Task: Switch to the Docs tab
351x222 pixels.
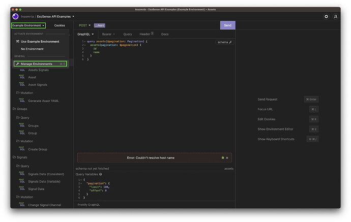Action: [165, 34]
